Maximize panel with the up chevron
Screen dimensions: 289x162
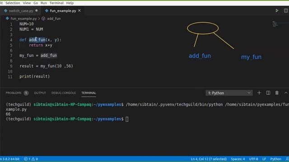(x=286, y=93)
